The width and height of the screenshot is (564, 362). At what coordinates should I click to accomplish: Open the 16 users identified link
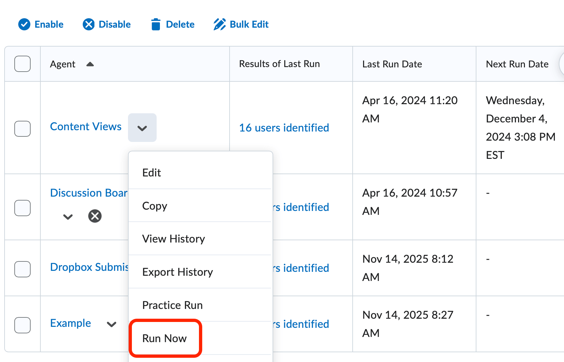tap(284, 128)
